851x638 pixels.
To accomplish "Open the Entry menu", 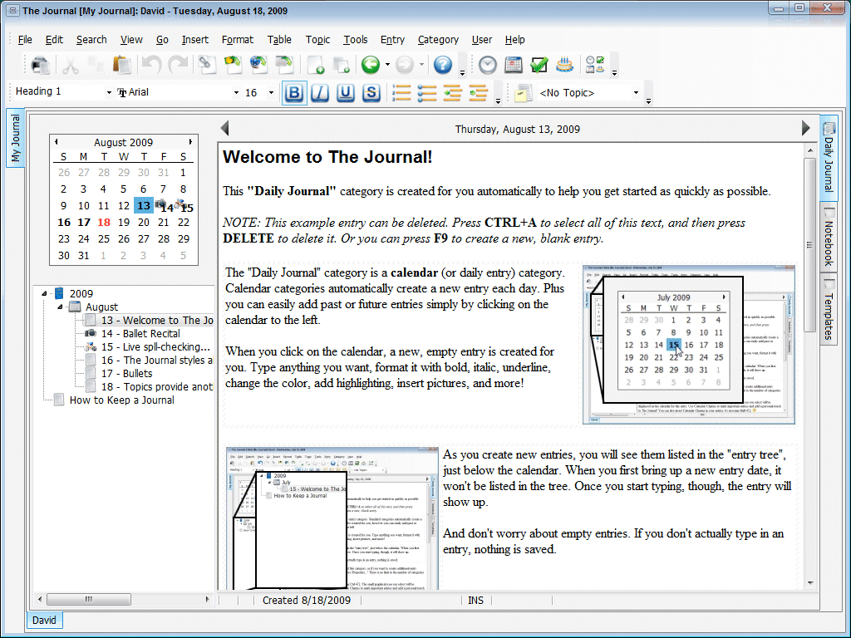I will click(x=392, y=40).
